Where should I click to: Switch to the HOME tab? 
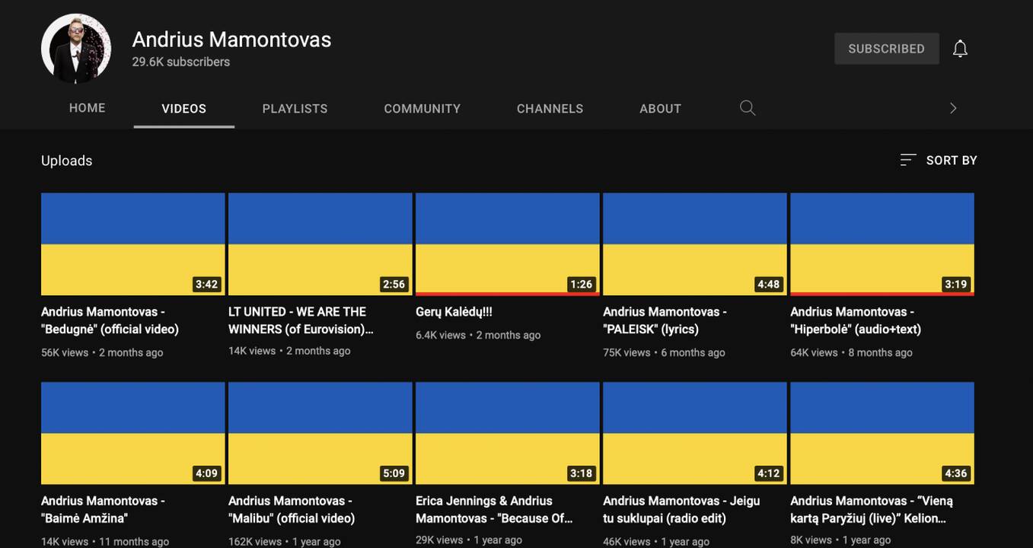tap(88, 108)
